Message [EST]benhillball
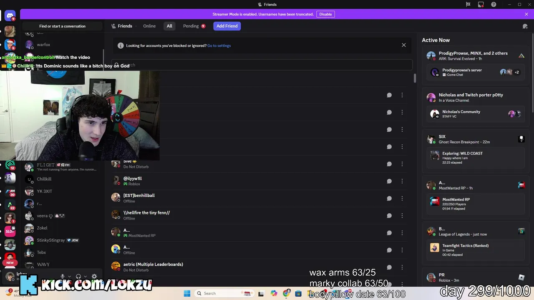 click(x=389, y=198)
